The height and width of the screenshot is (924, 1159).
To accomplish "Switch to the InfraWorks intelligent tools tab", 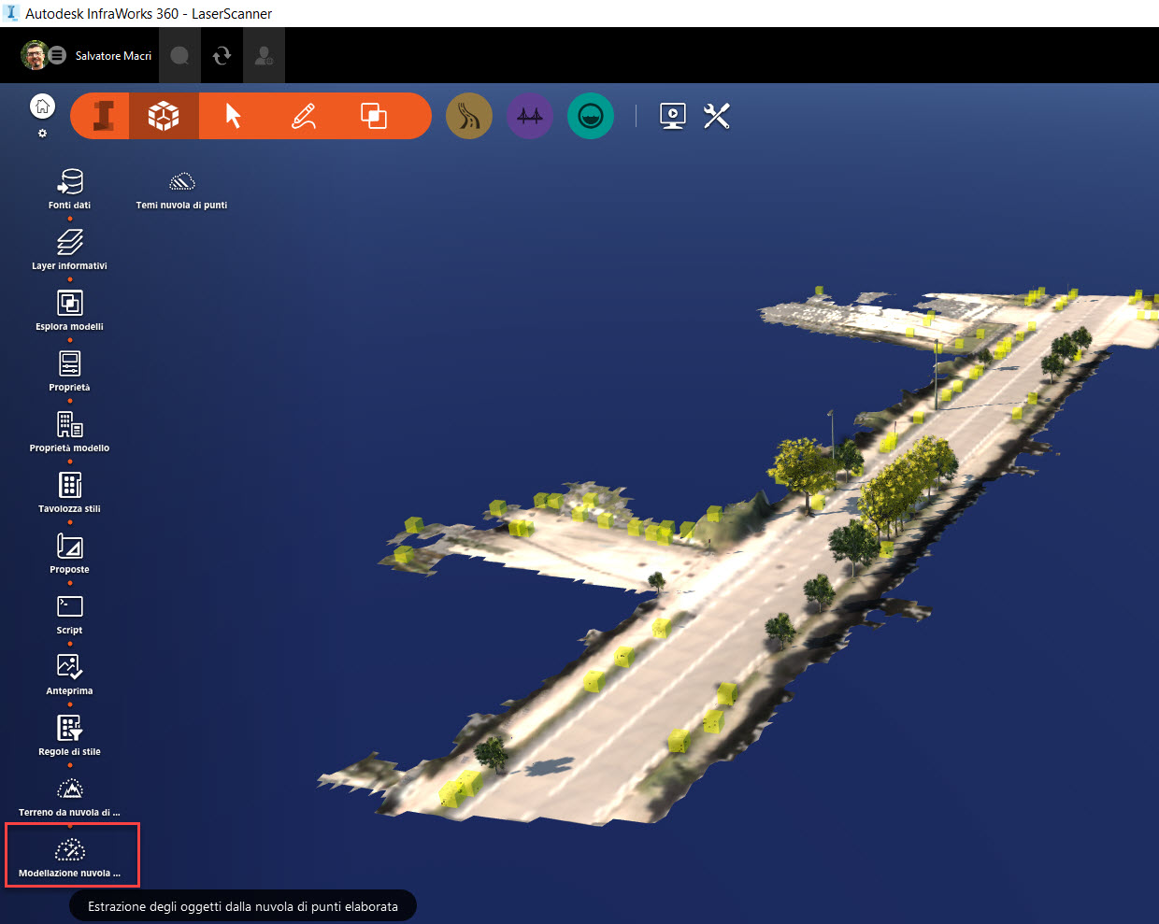I will (101, 116).
